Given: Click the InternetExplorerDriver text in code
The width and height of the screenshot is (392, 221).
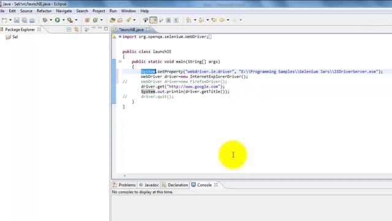Looking at the screenshot, I should pos(216,77).
